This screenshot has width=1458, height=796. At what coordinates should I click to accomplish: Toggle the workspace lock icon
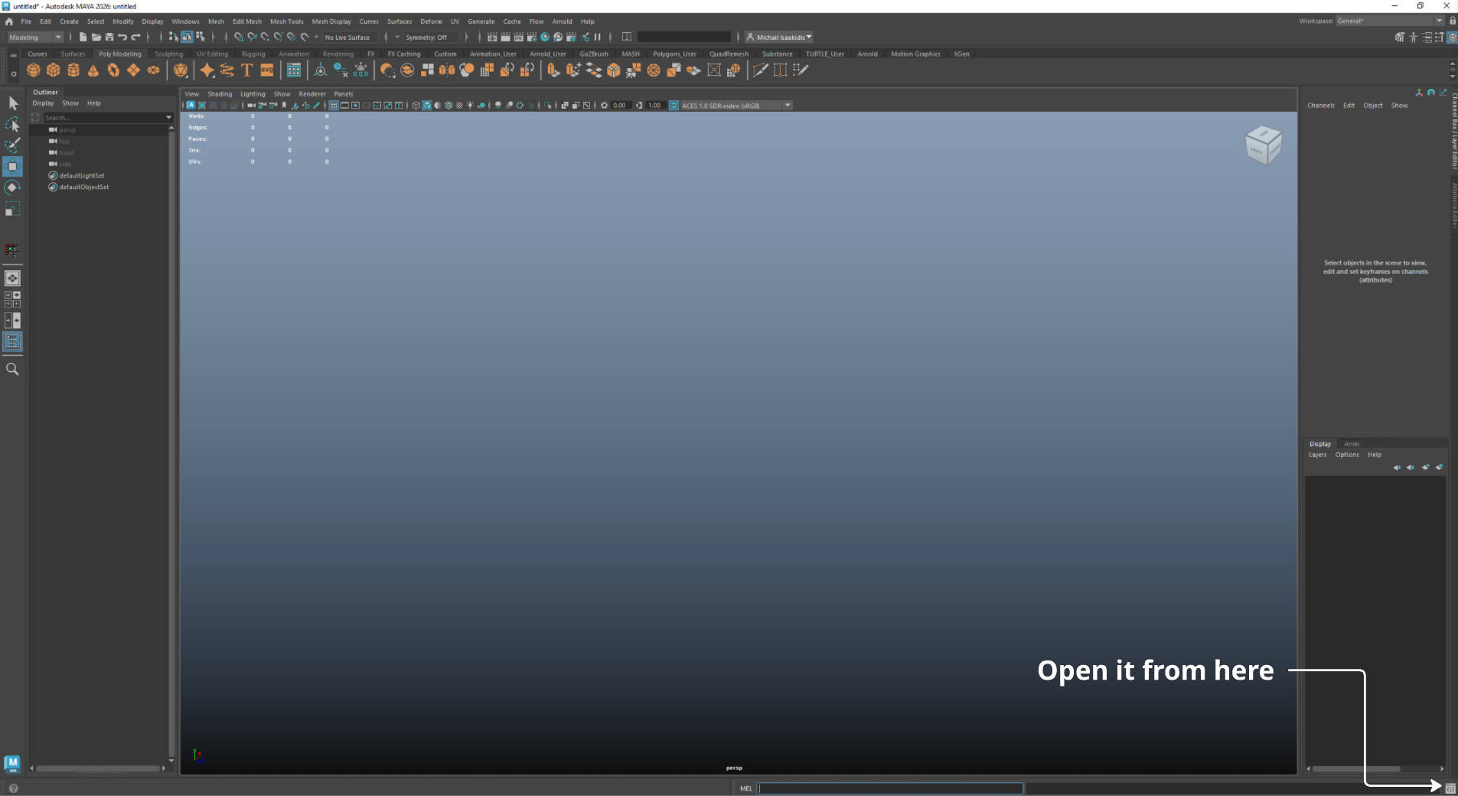pos(1453,21)
